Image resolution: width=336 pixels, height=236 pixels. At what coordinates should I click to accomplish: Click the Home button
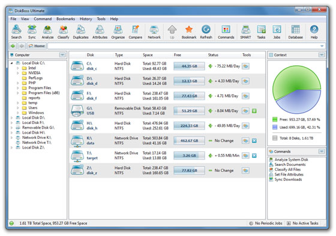tap(37, 46)
